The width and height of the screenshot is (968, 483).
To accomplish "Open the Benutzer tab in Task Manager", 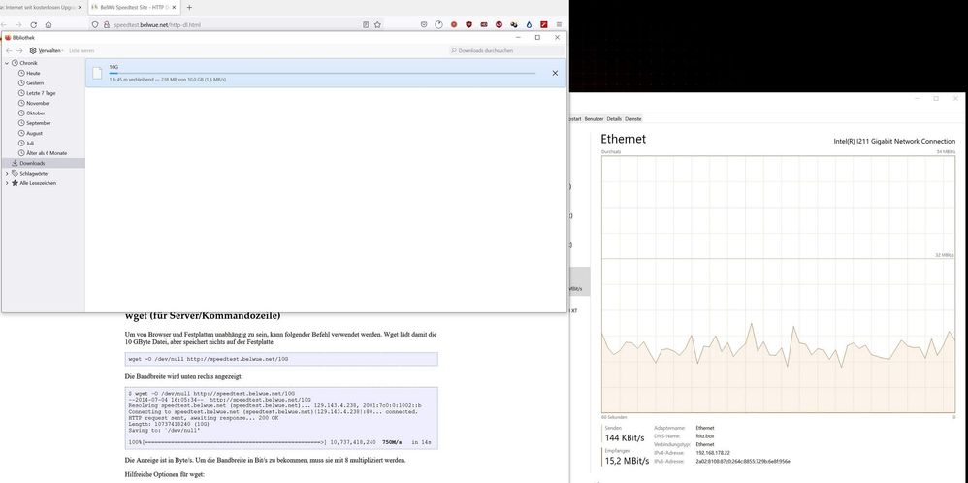I will point(594,118).
